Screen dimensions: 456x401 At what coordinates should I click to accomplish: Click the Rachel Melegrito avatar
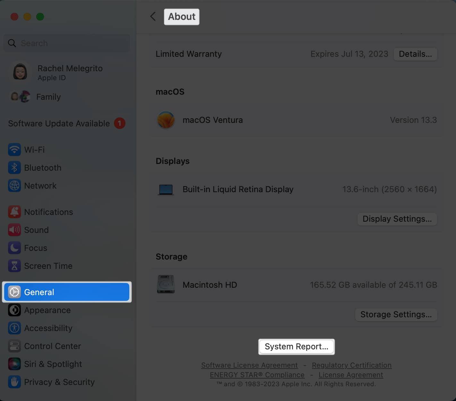[20, 71]
